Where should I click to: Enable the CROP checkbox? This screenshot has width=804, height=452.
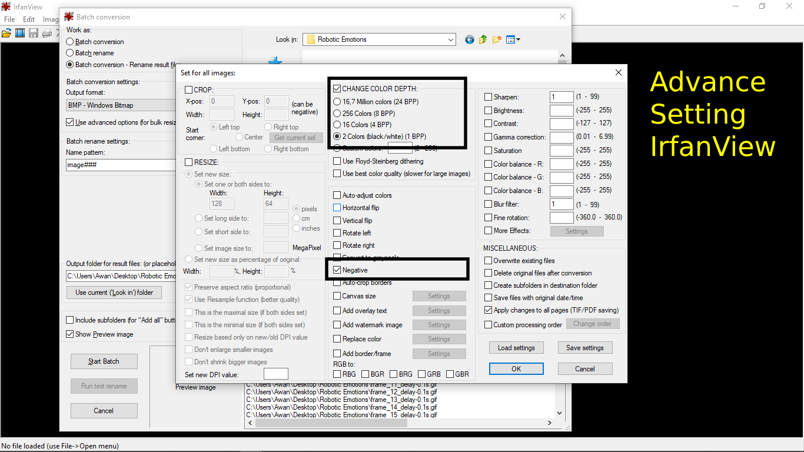tap(188, 90)
